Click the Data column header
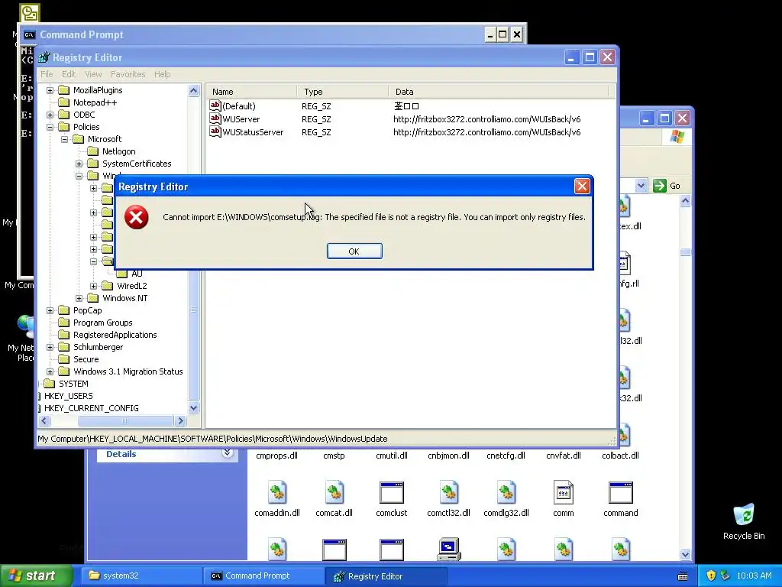 click(498, 92)
